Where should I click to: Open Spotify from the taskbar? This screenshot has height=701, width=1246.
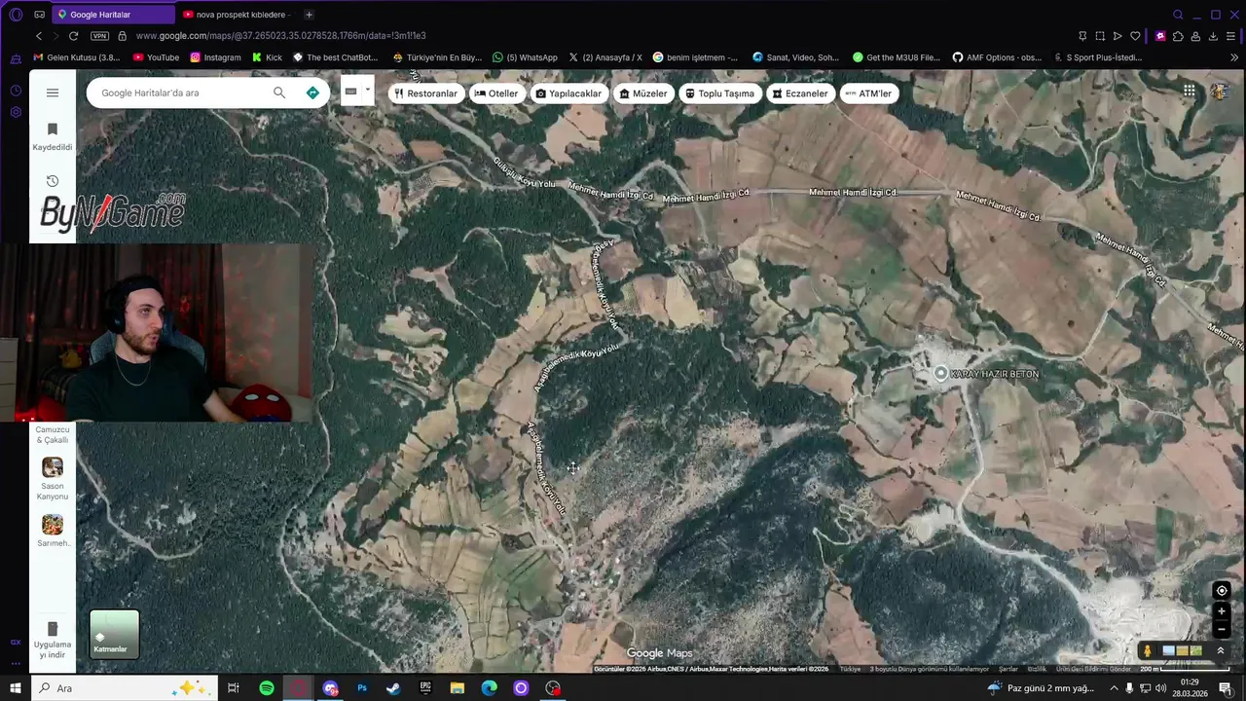pyautogui.click(x=267, y=688)
